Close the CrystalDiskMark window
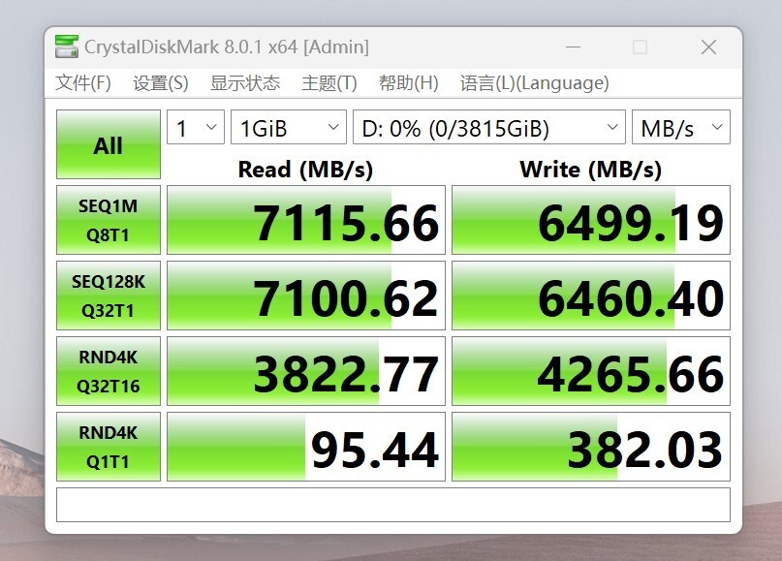This screenshot has width=782, height=561. point(708,47)
